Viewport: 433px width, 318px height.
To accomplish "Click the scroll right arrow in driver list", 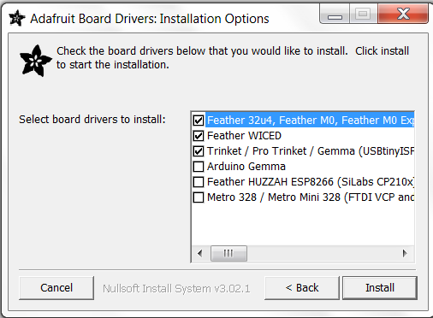I will click(405, 253).
